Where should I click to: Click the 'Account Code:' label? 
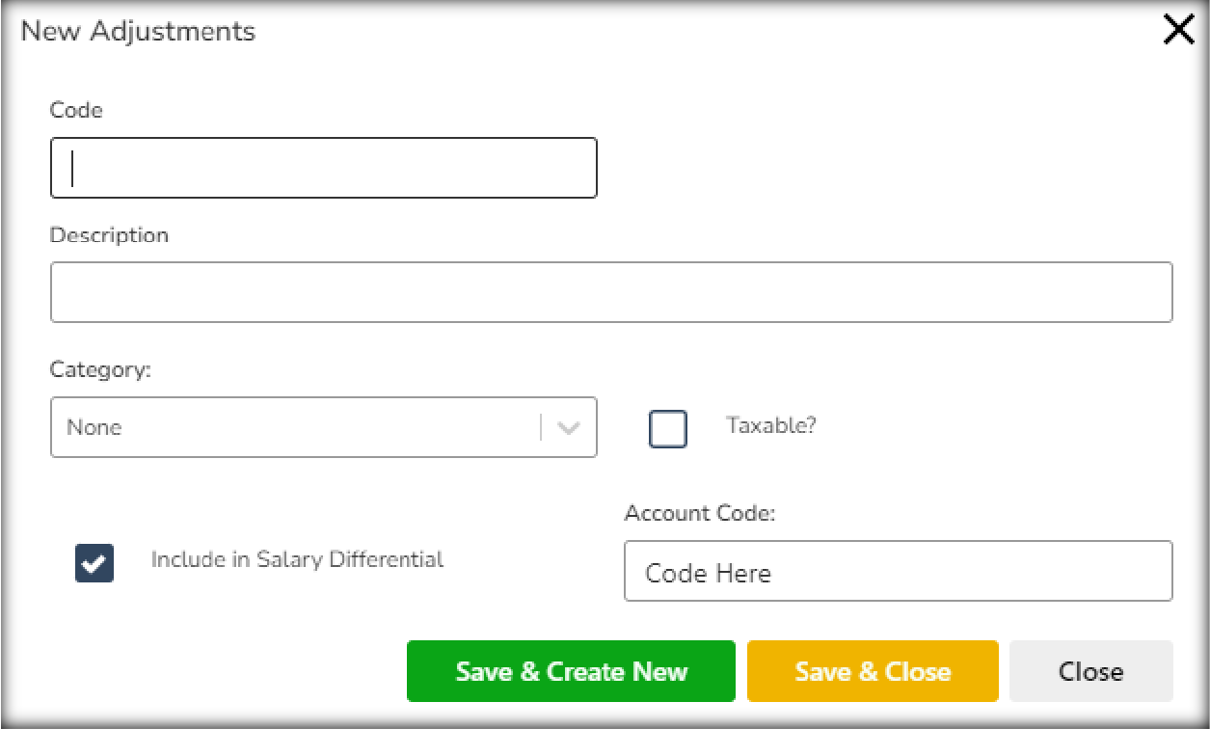click(699, 513)
